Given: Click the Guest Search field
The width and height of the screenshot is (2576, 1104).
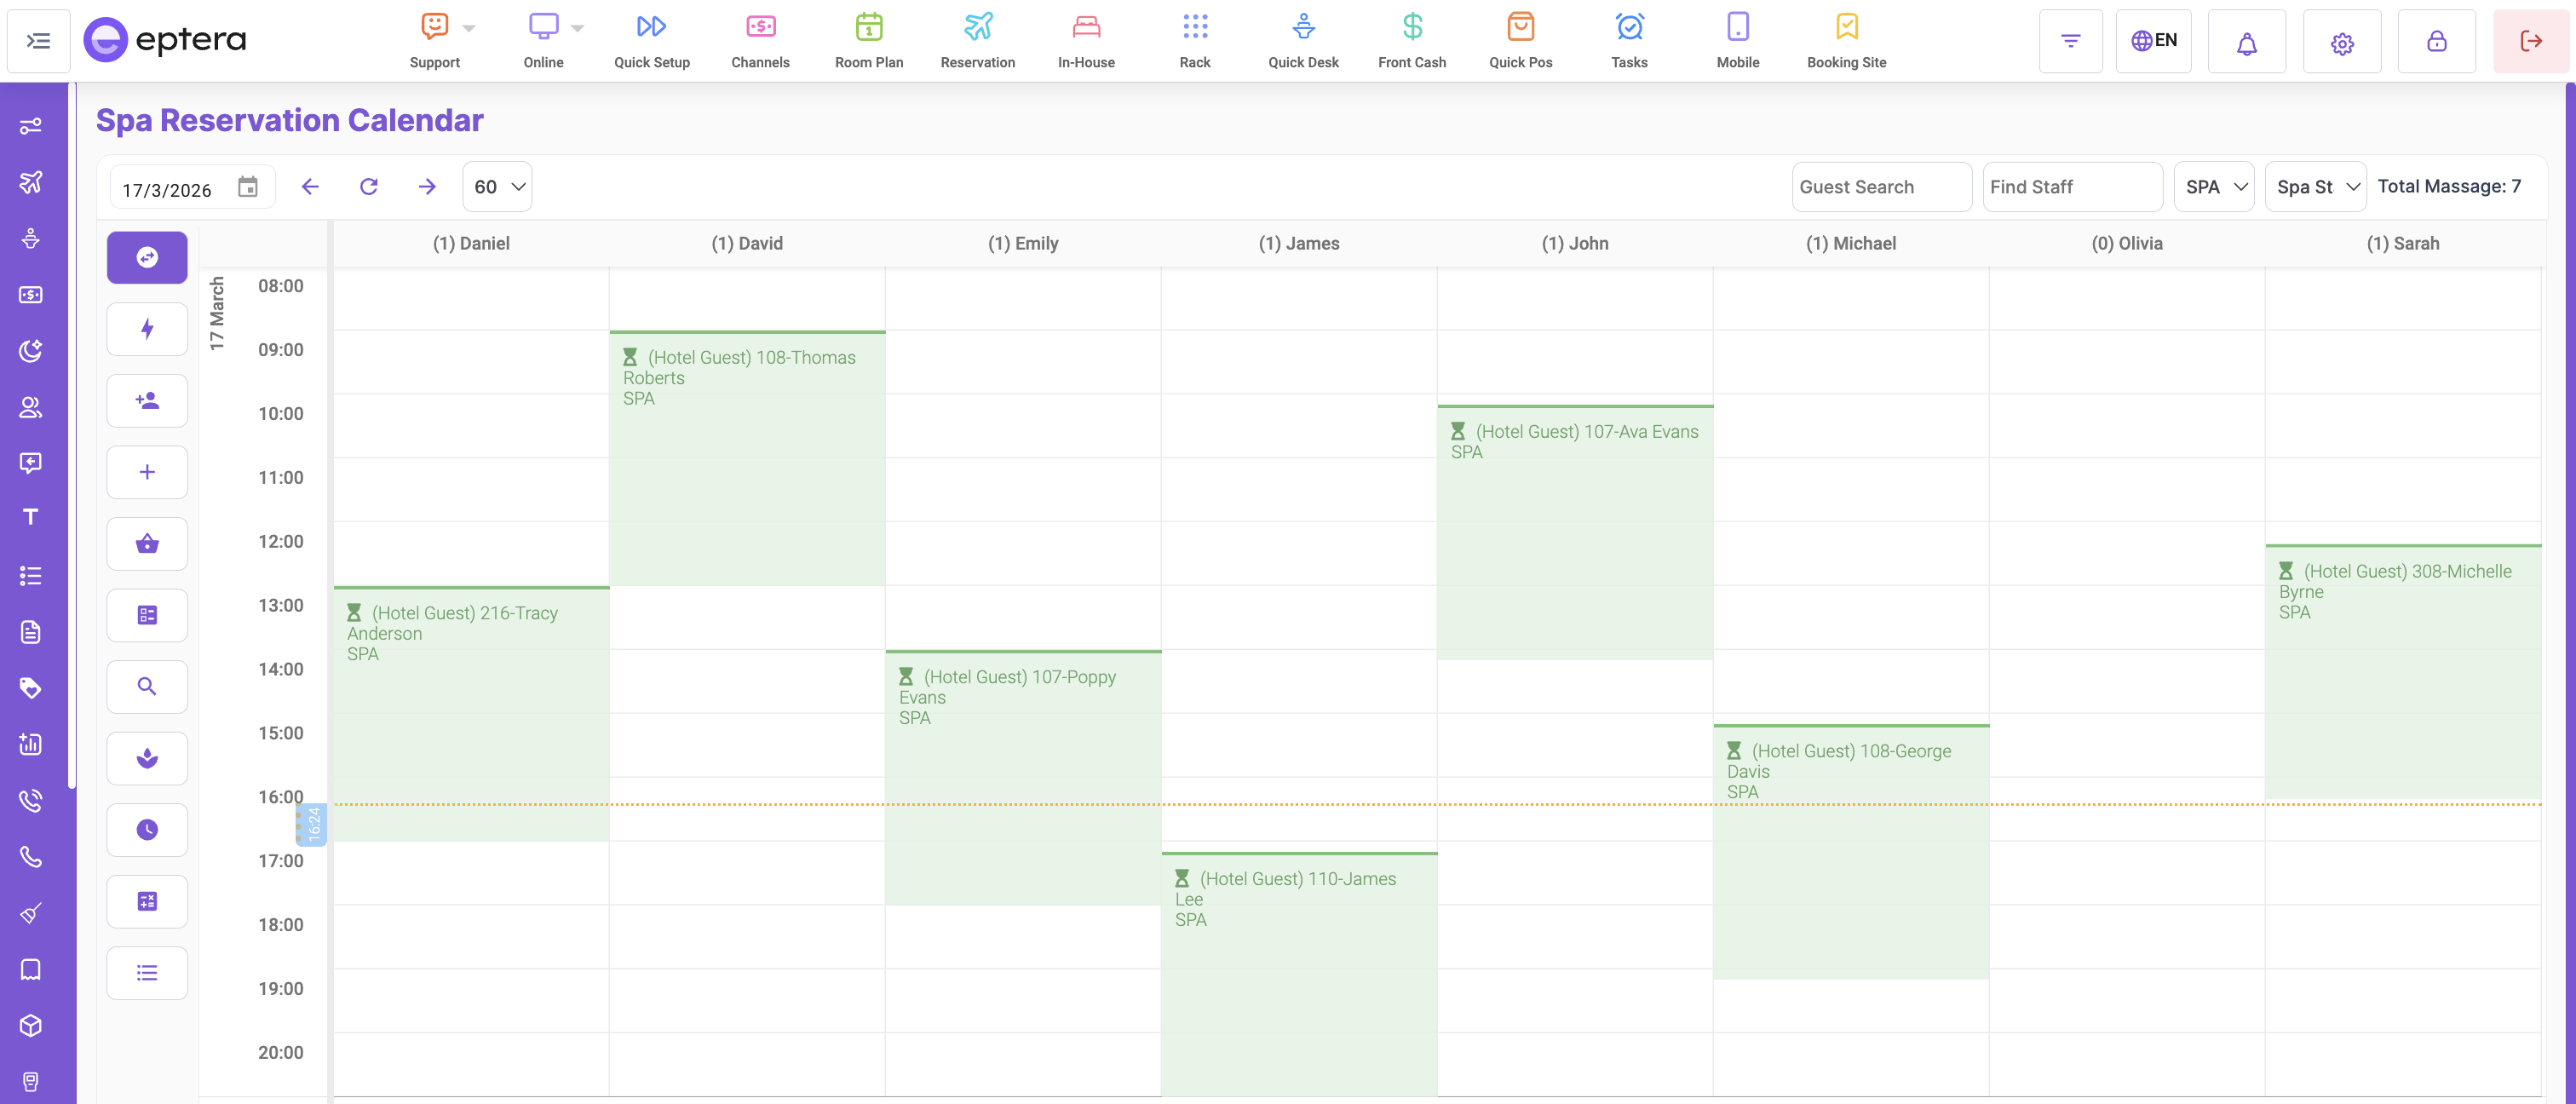Looking at the screenshot, I should [x=1880, y=187].
